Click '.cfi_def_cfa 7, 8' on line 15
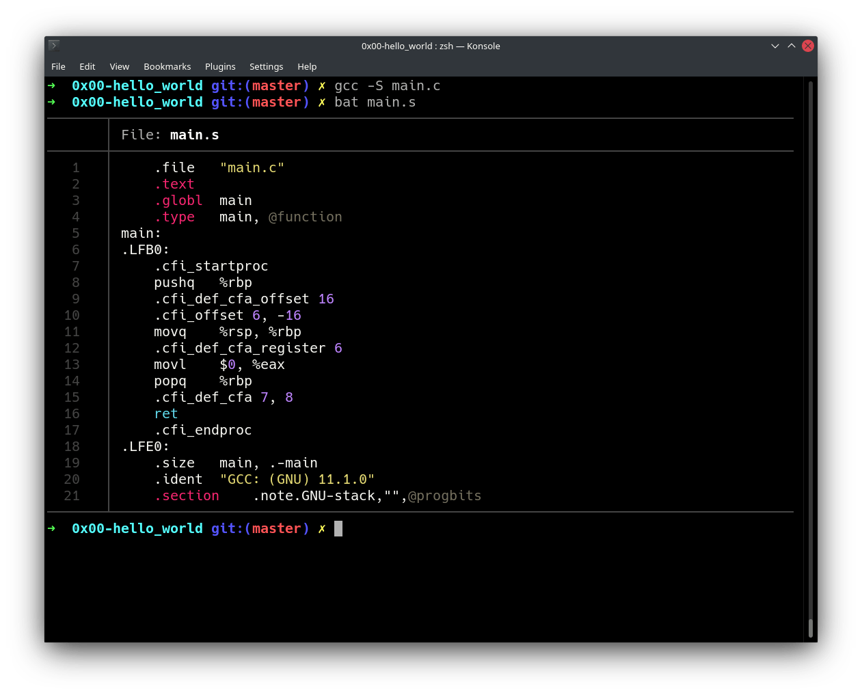This screenshot has height=695, width=862. point(224,397)
